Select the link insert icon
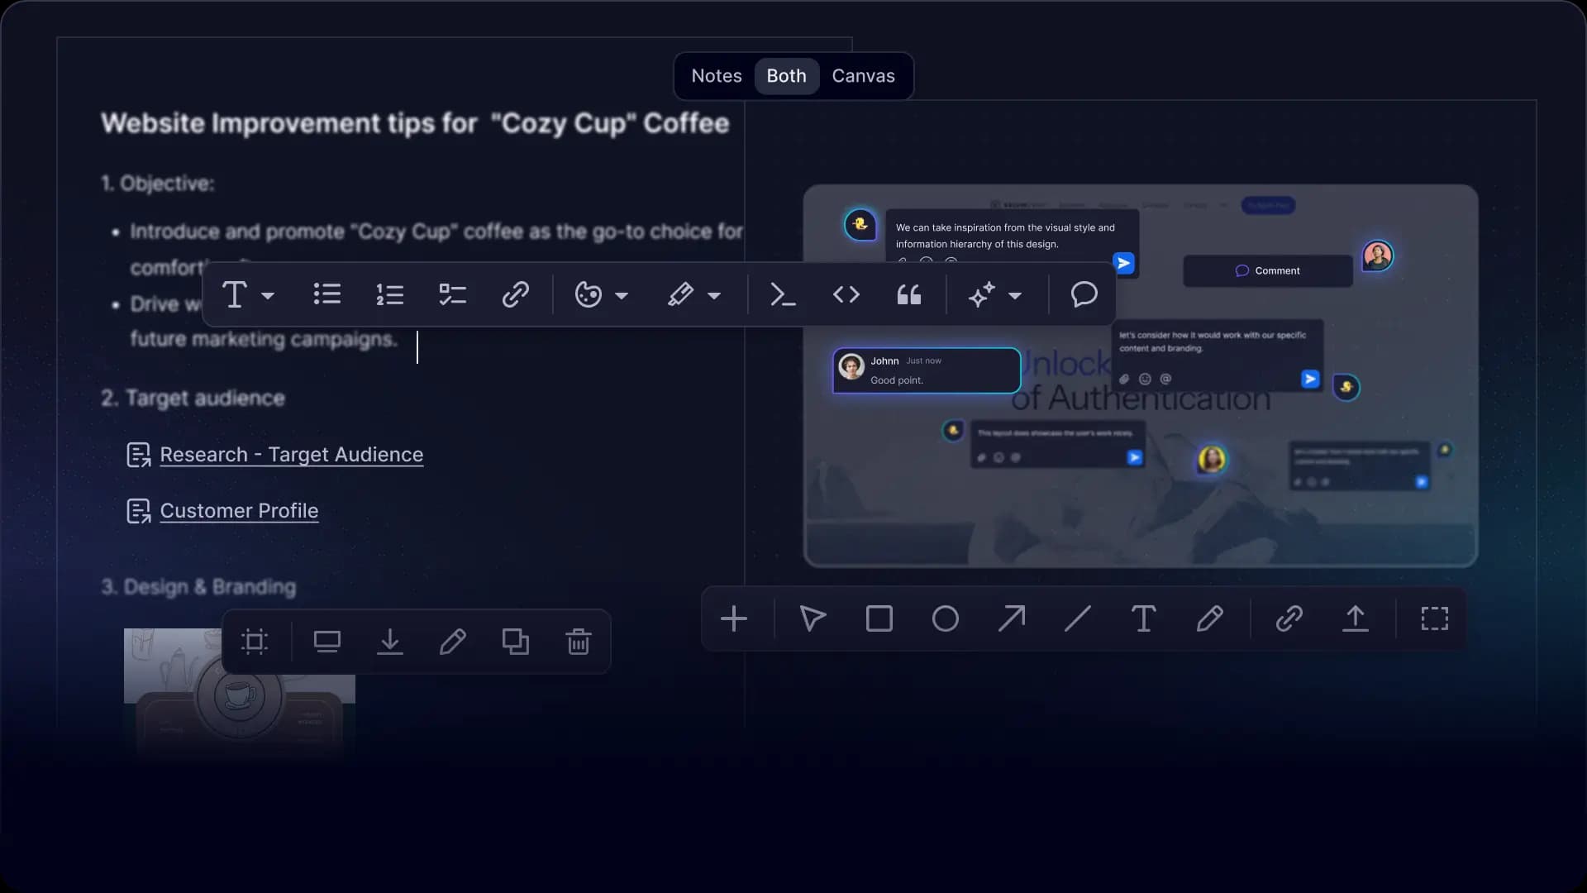The image size is (1587, 893). [516, 294]
